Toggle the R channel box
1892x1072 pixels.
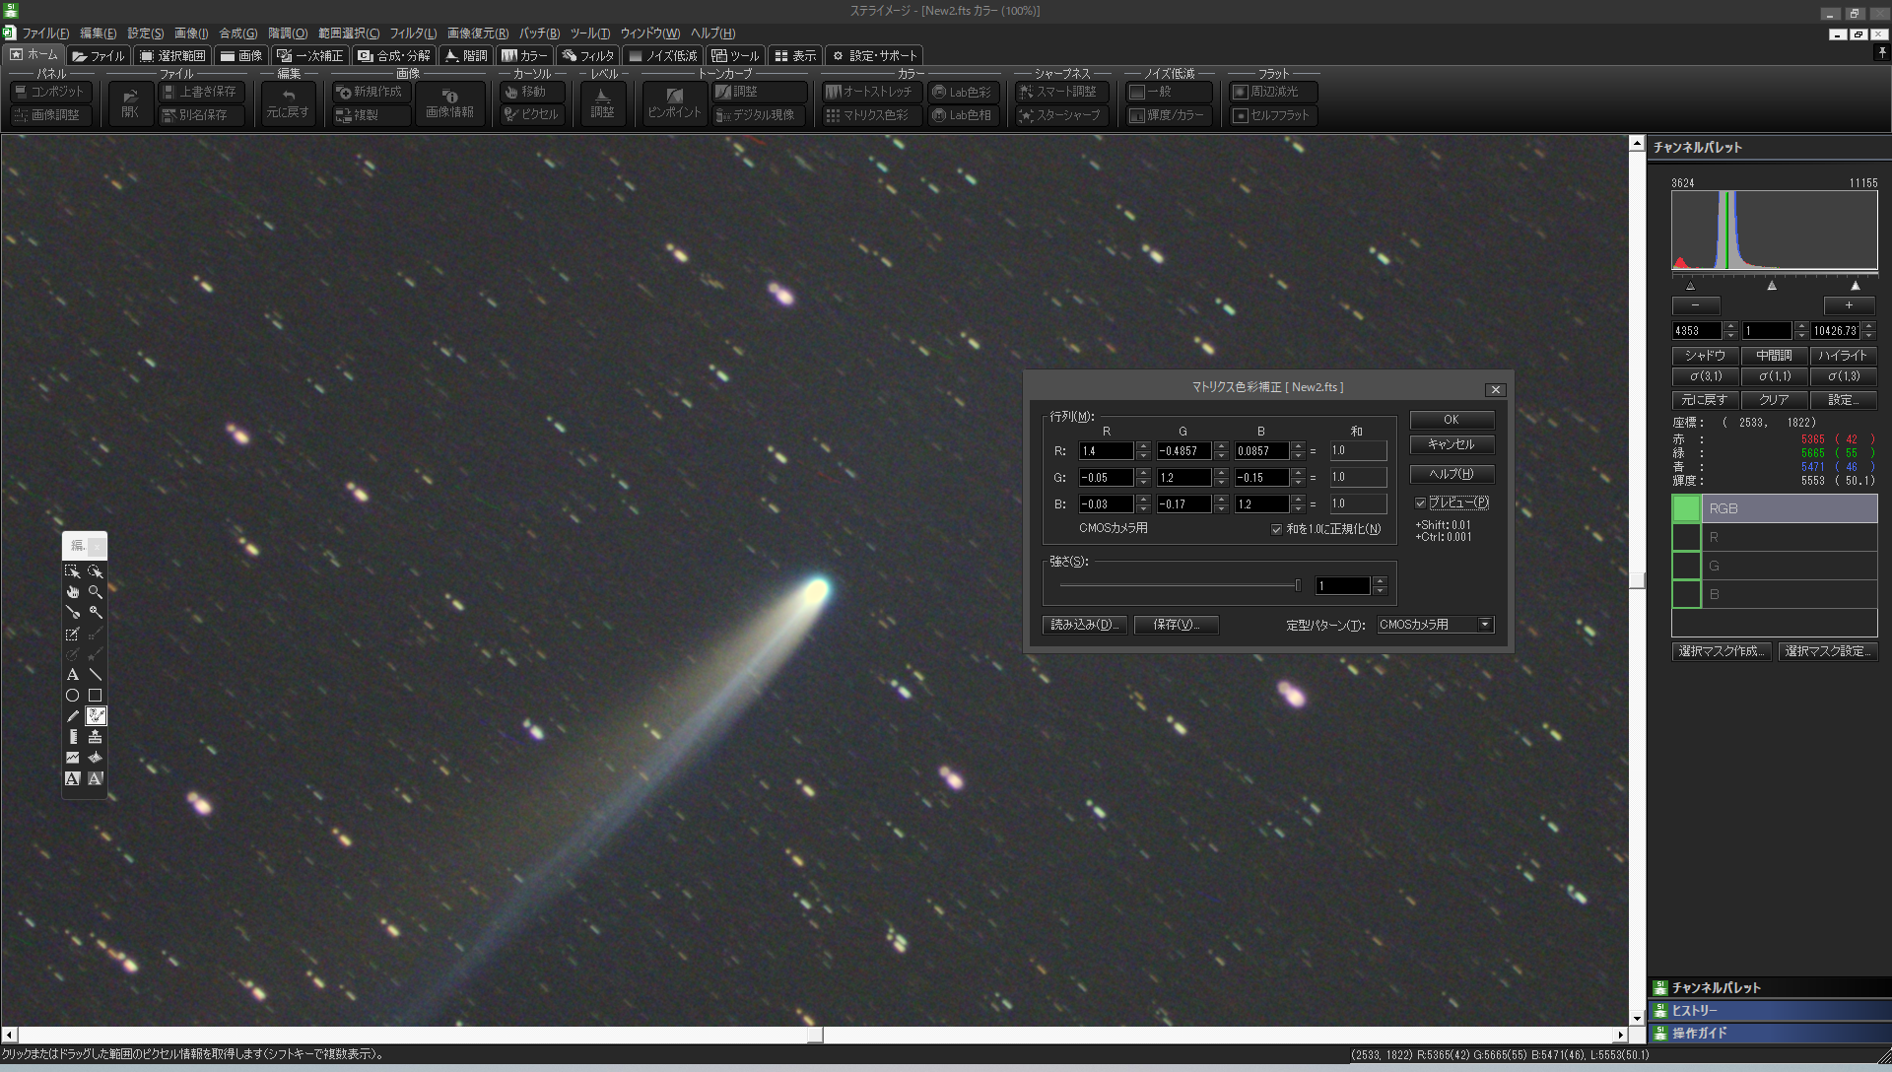click(1686, 538)
